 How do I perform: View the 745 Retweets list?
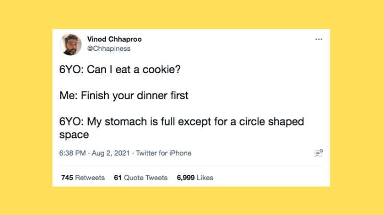pyautogui.click(x=83, y=178)
